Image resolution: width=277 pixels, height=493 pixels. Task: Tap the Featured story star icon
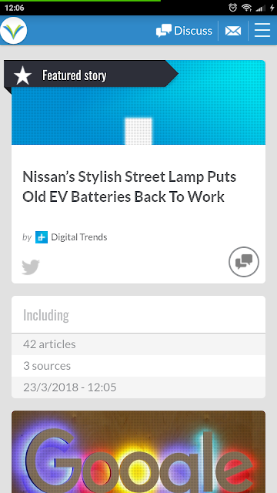click(x=22, y=75)
